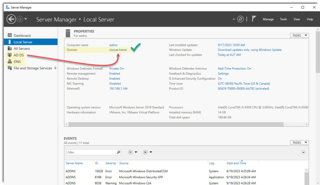Open the navigation history dropdown arrow
The width and height of the screenshot is (320, 185).
click(26, 19)
